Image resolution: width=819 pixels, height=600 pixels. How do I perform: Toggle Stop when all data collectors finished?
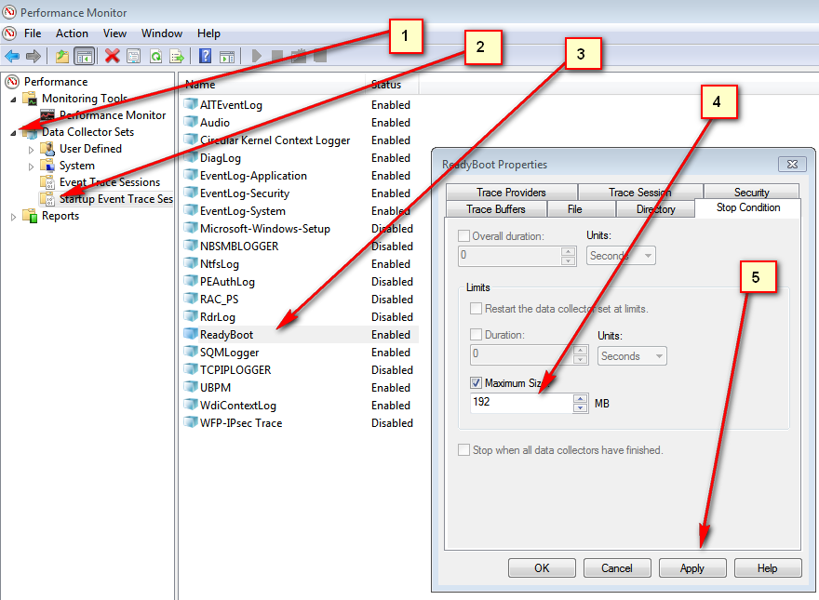463,450
